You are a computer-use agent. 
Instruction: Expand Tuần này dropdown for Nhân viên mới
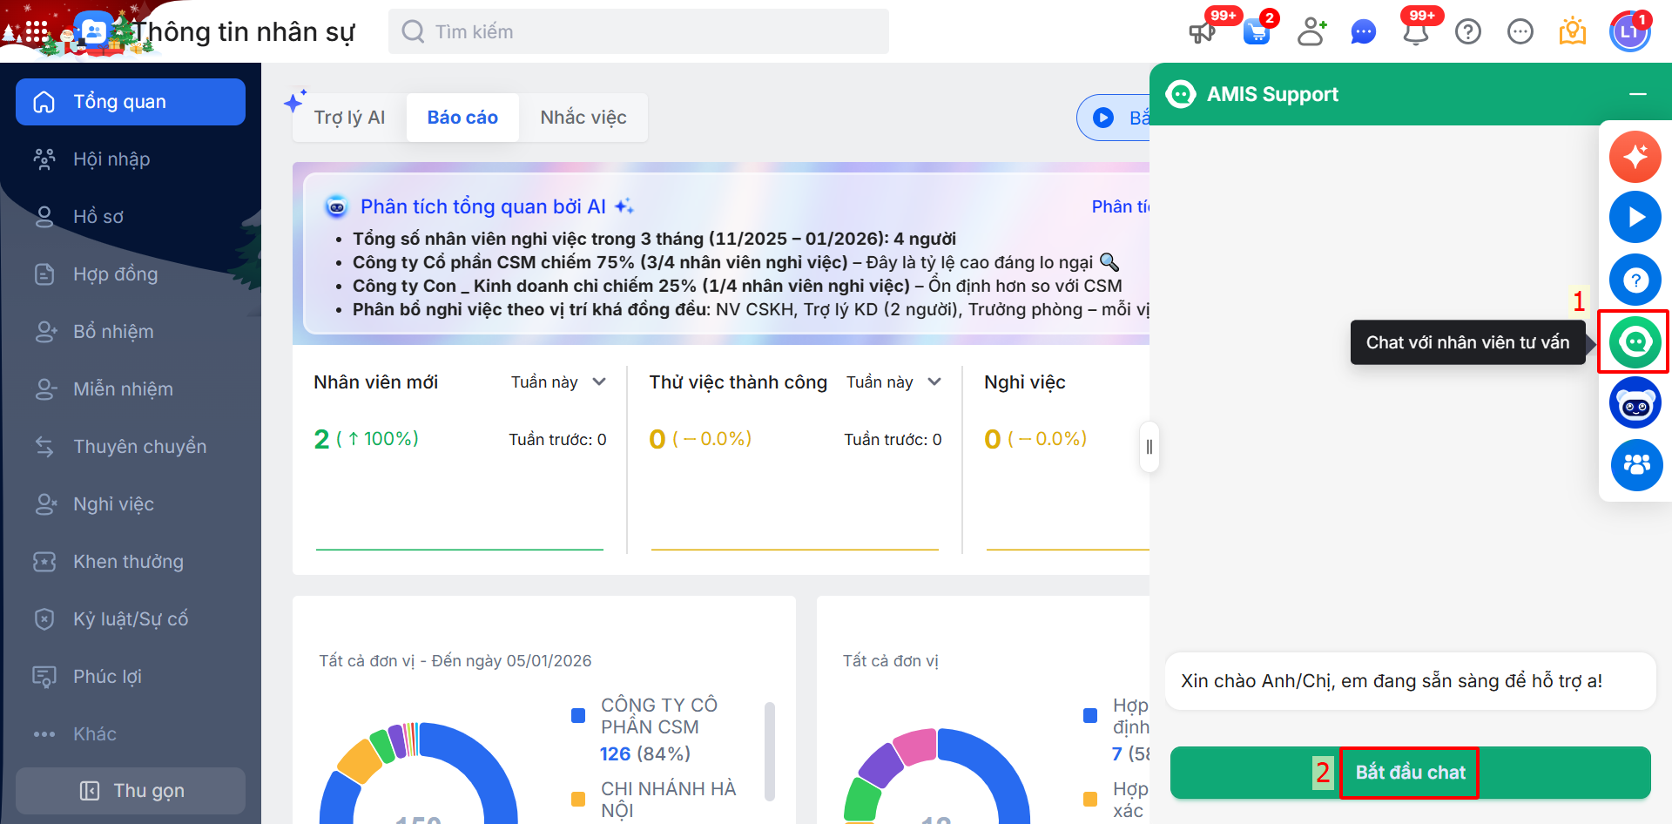[558, 382]
